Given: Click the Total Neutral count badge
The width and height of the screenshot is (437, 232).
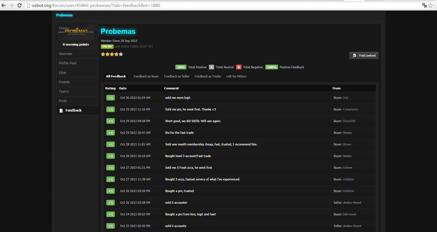Looking at the screenshot, I should pyautogui.click(x=211, y=67).
